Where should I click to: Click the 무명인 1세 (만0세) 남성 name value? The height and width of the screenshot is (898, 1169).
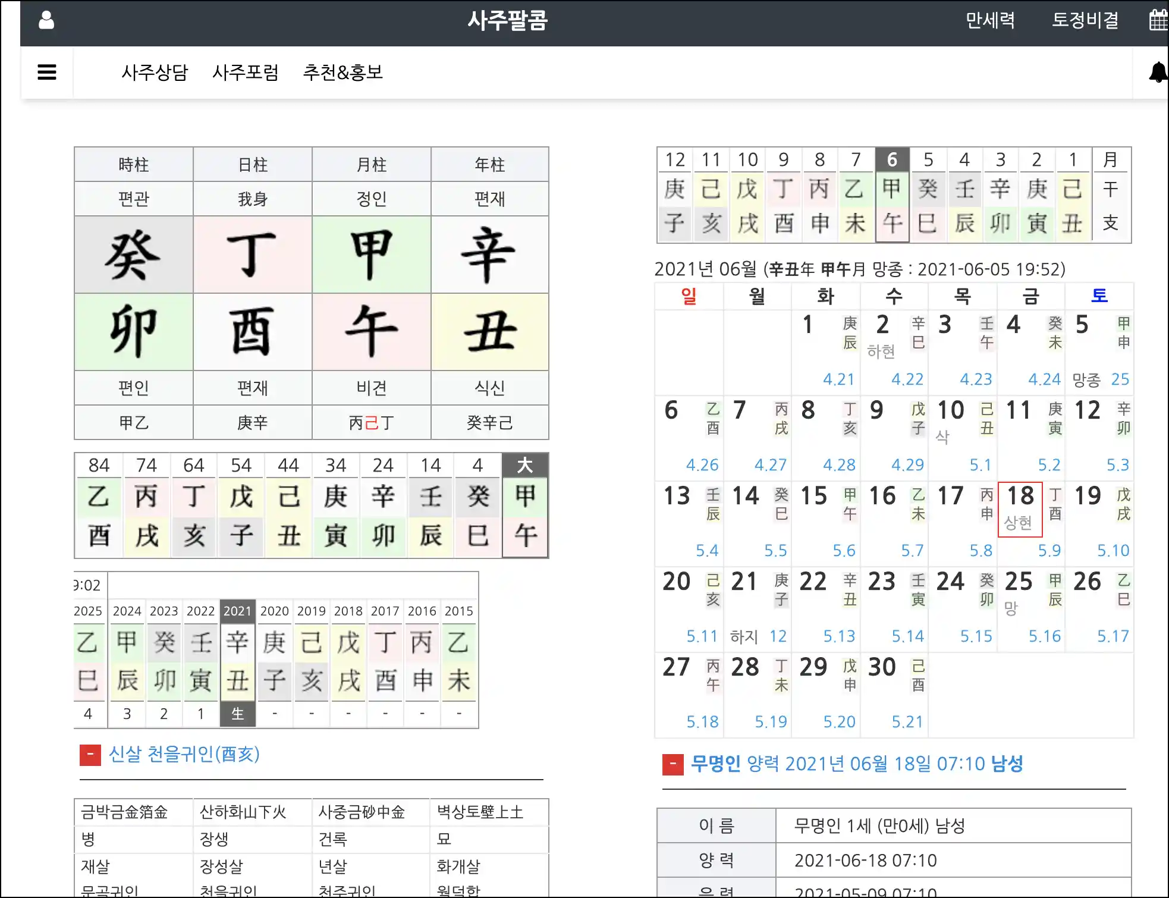coord(879,826)
